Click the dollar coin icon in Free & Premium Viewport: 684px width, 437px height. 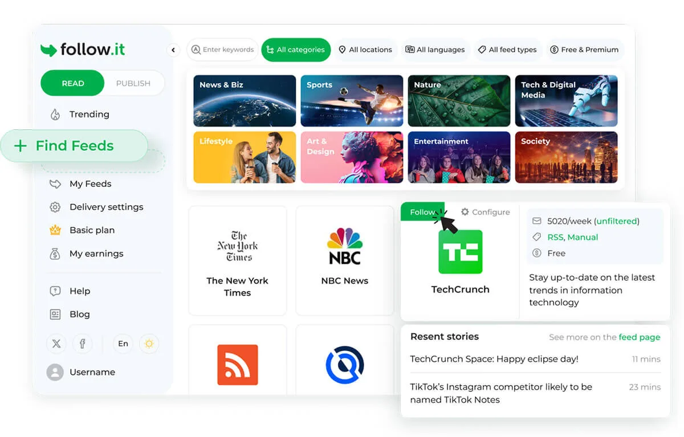point(554,50)
